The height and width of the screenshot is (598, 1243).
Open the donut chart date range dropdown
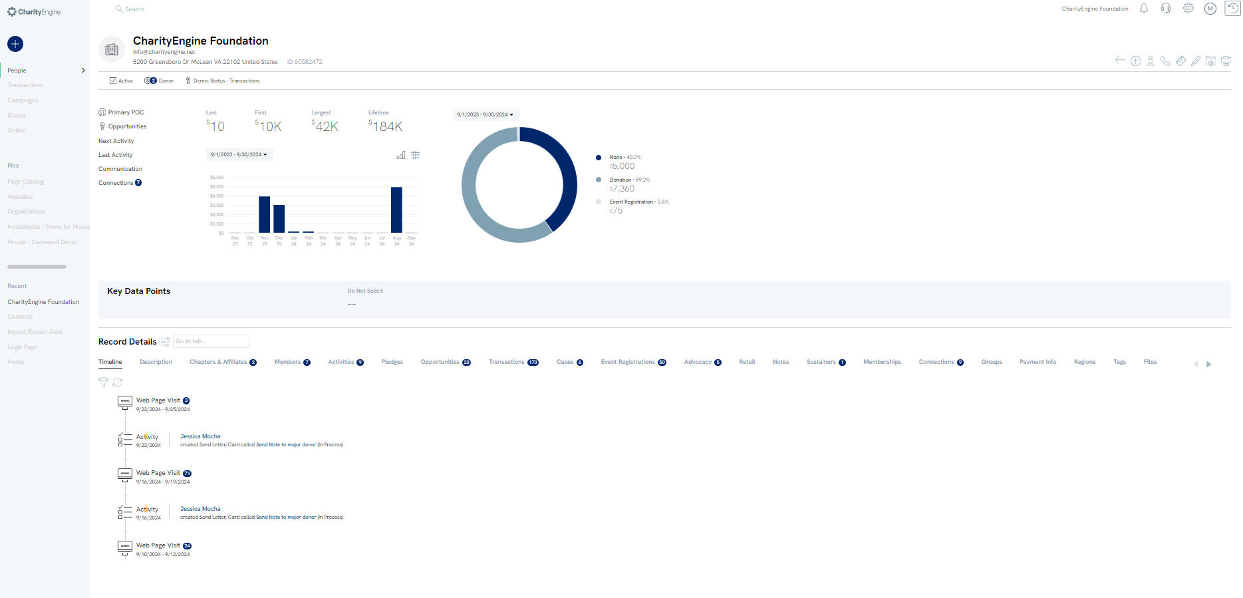tap(485, 114)
